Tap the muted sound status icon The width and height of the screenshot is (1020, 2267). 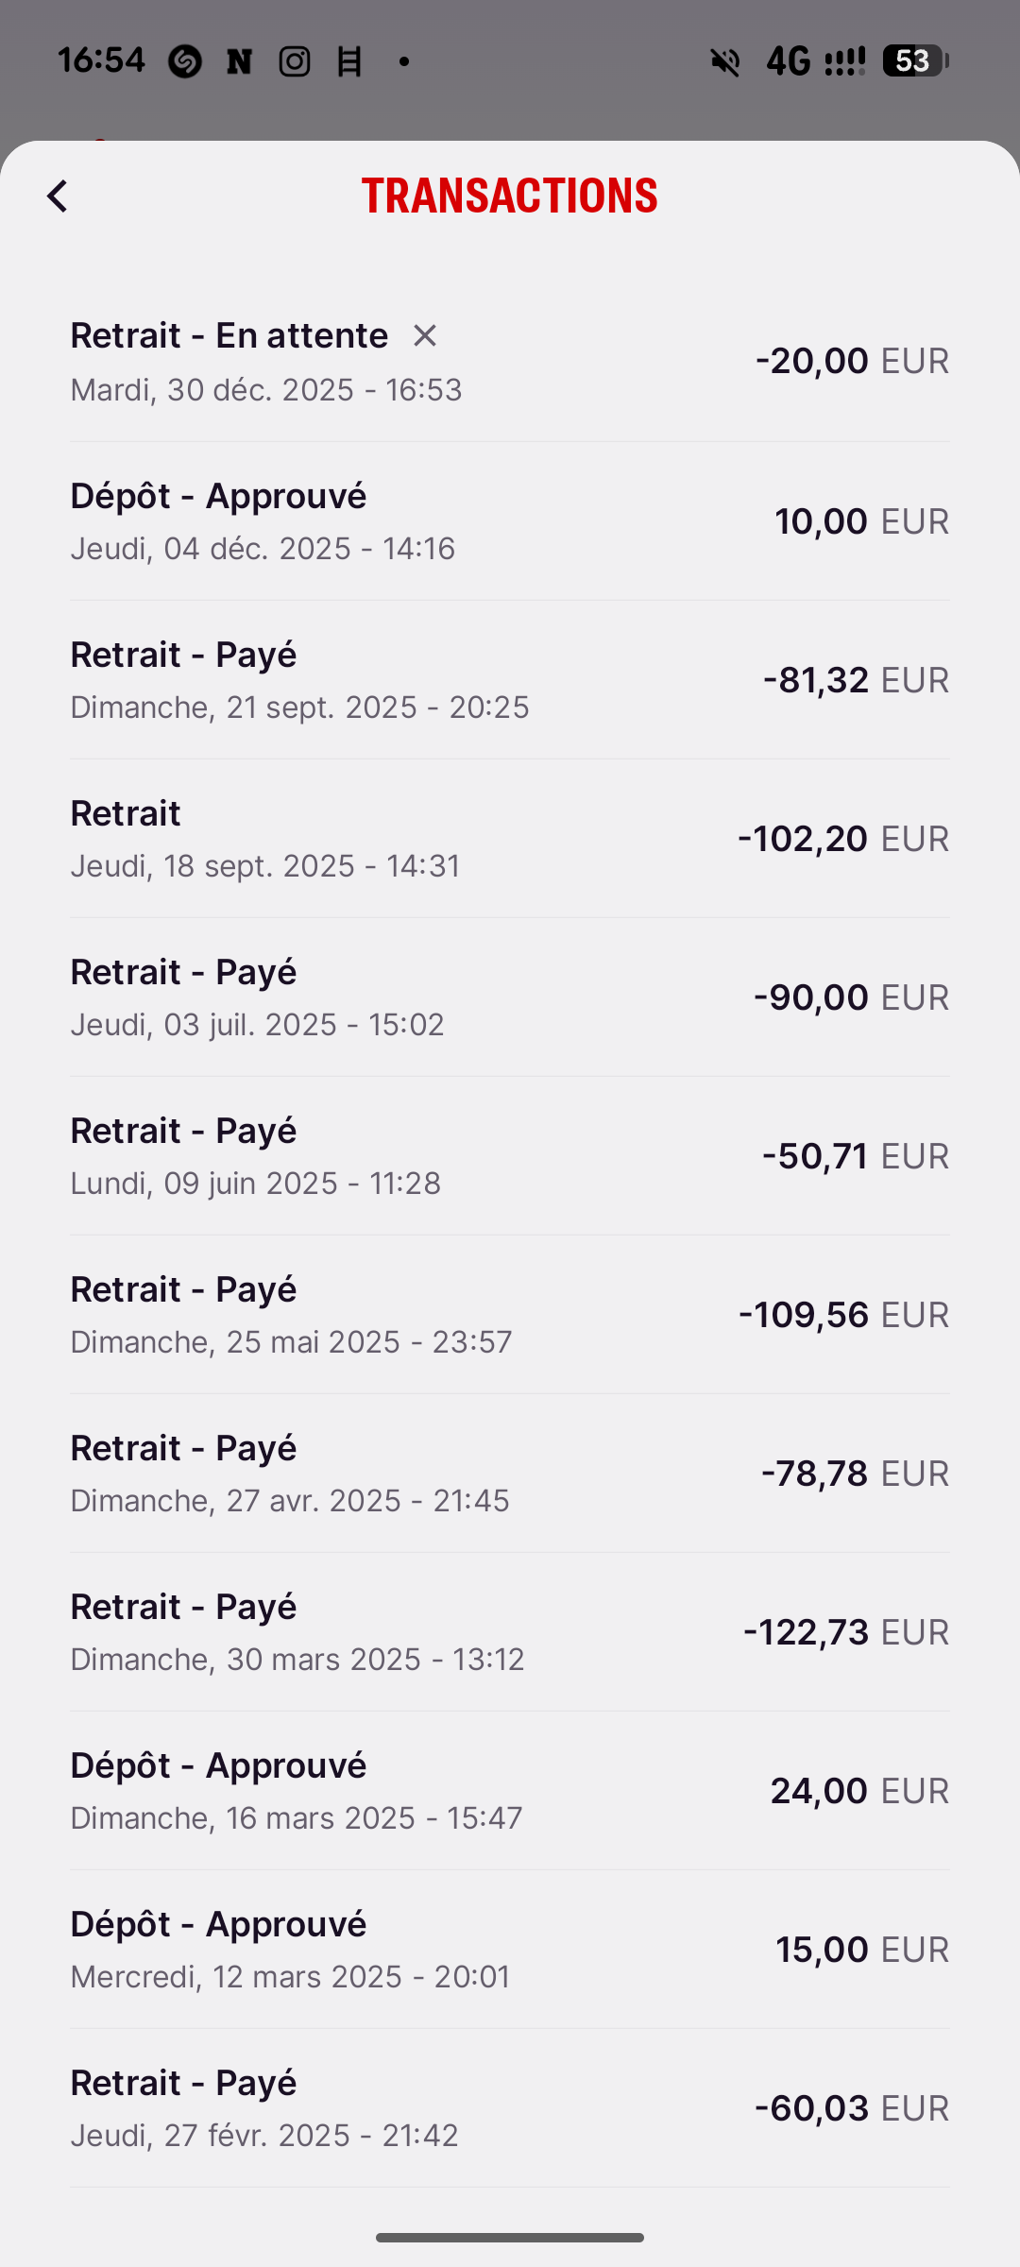pyautogui.click(x=725, y=61)
